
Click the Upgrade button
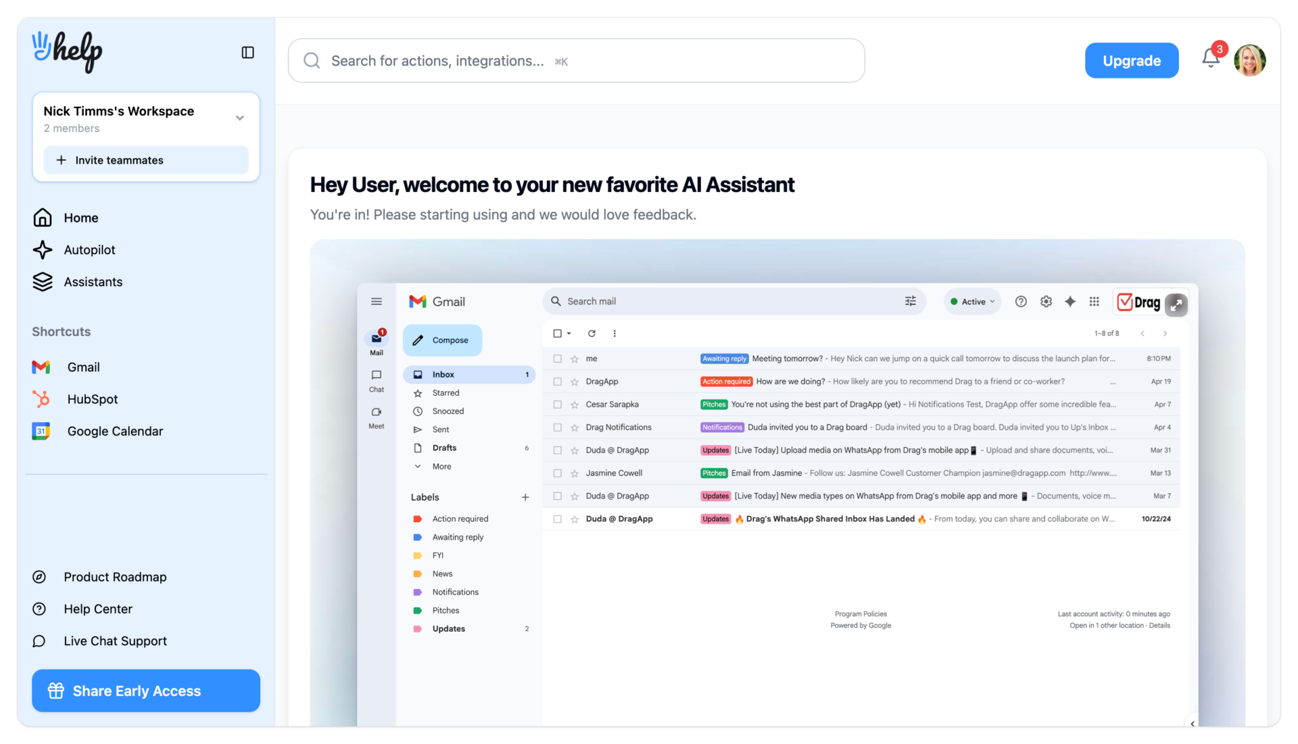[x=1132, y=61]
